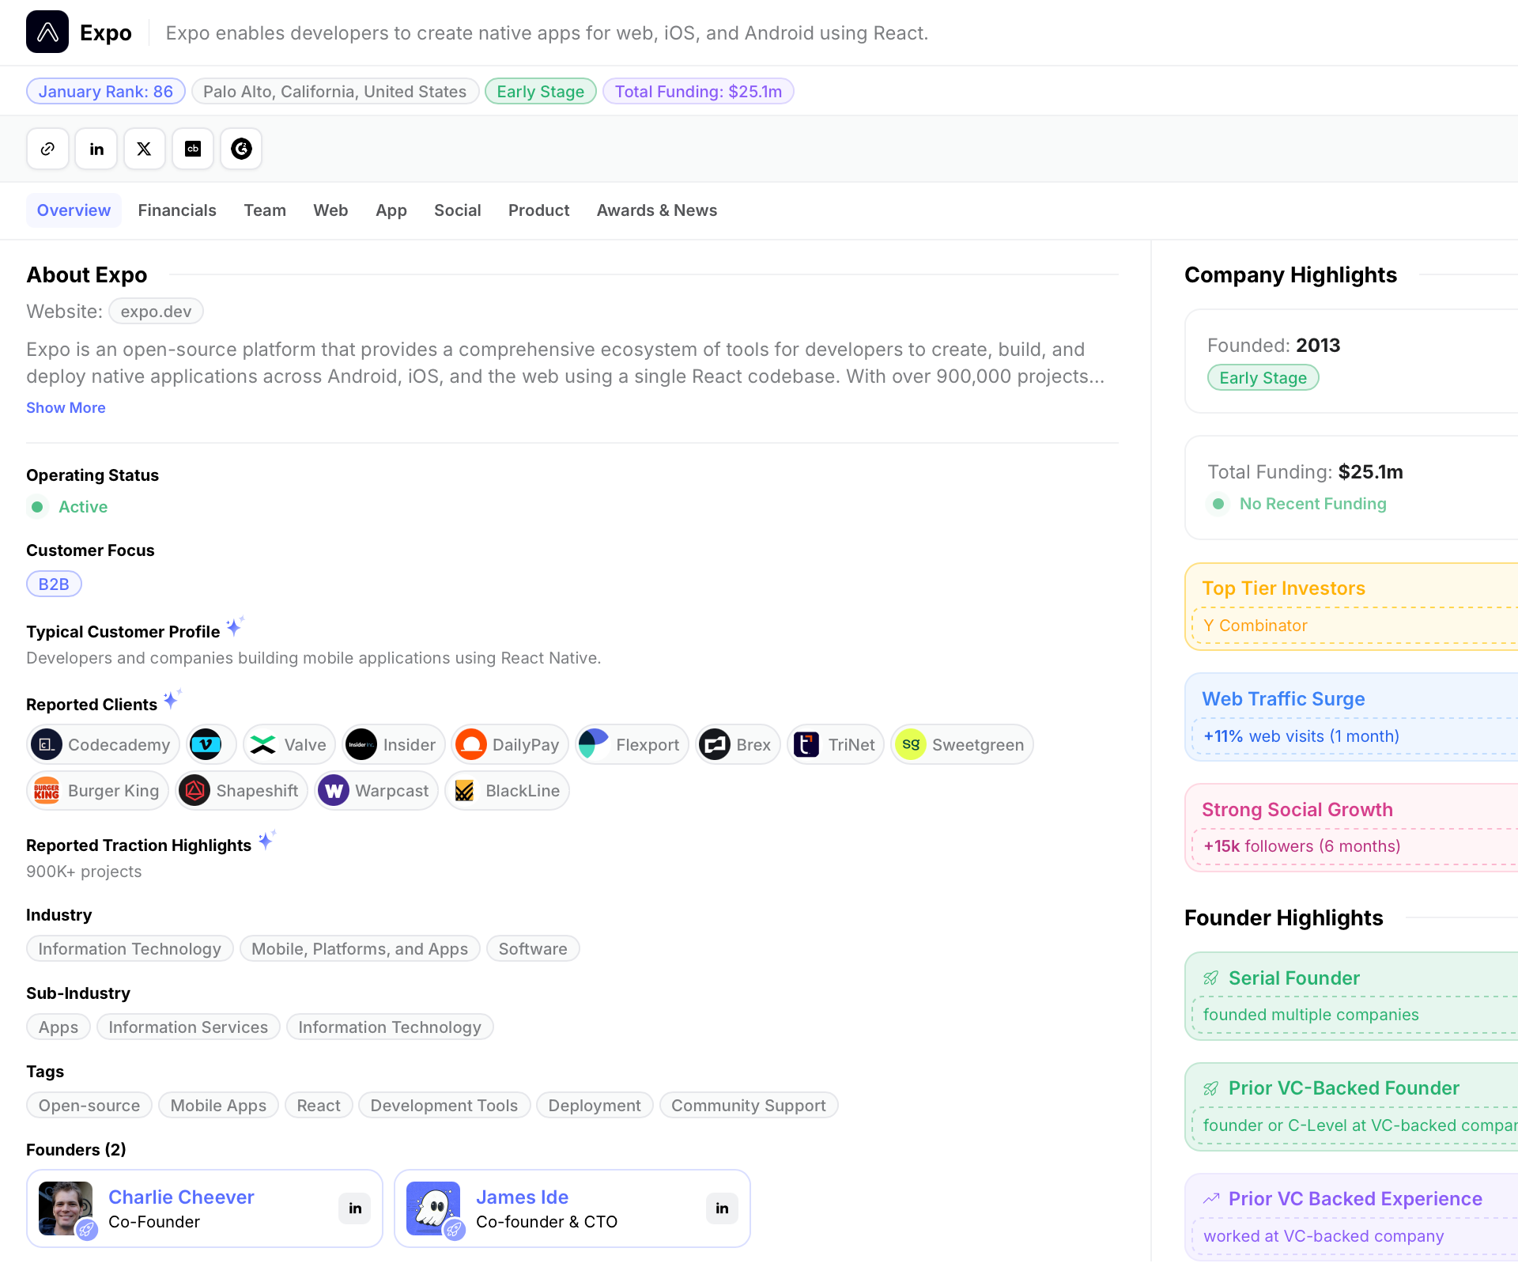Open the X (Twitter) profile icon
Screen dimensions: 1518x1267
[145, 149]
